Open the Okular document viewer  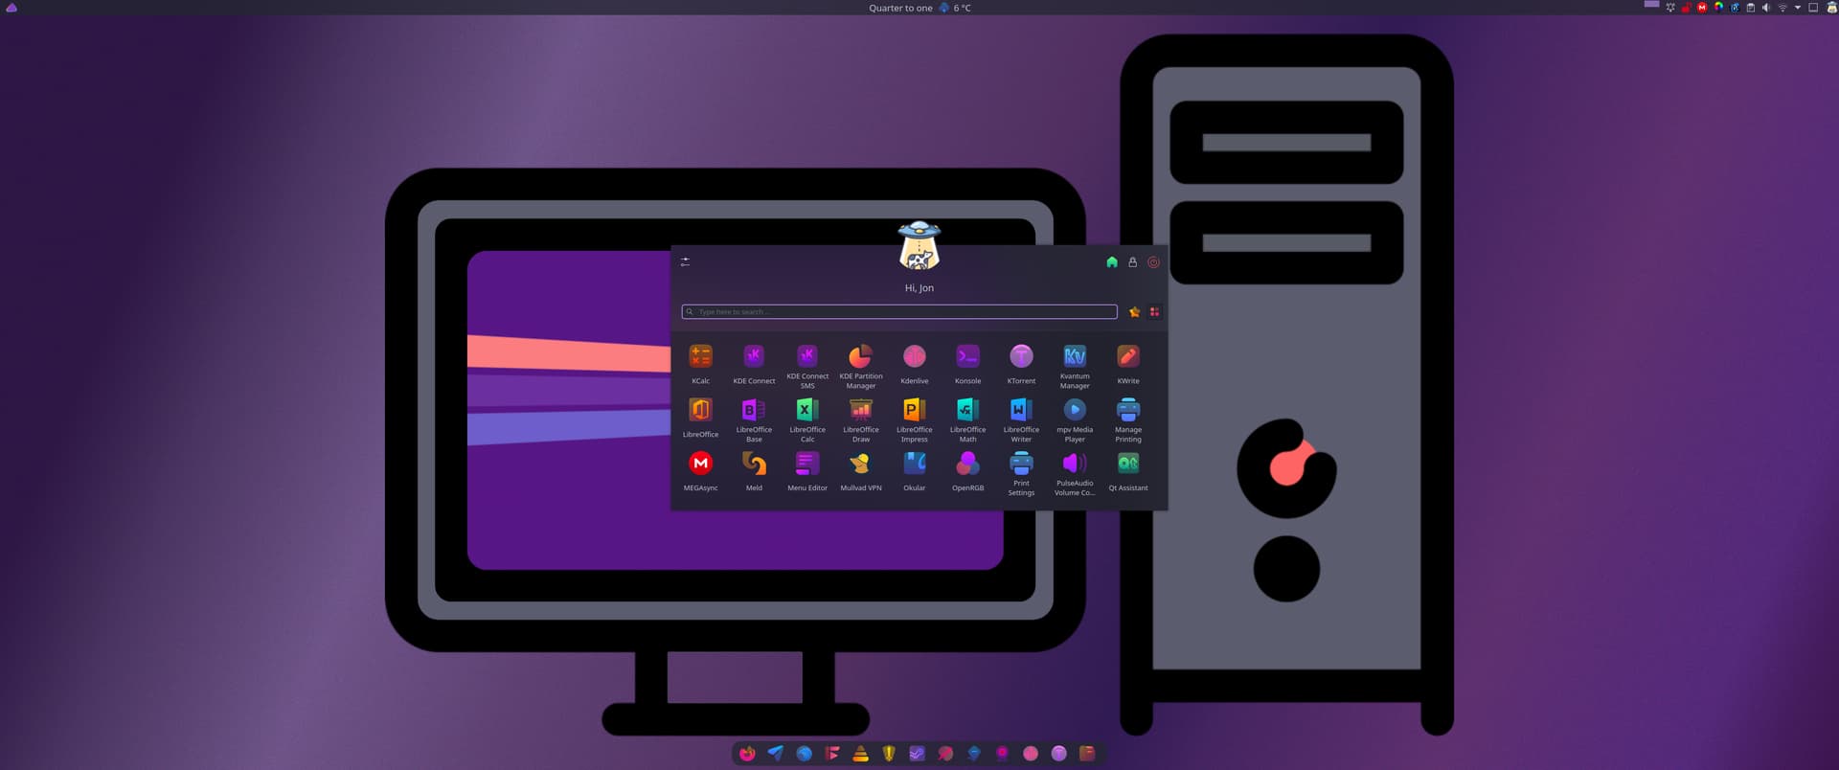pyautogui.click(x=914, y=464)
